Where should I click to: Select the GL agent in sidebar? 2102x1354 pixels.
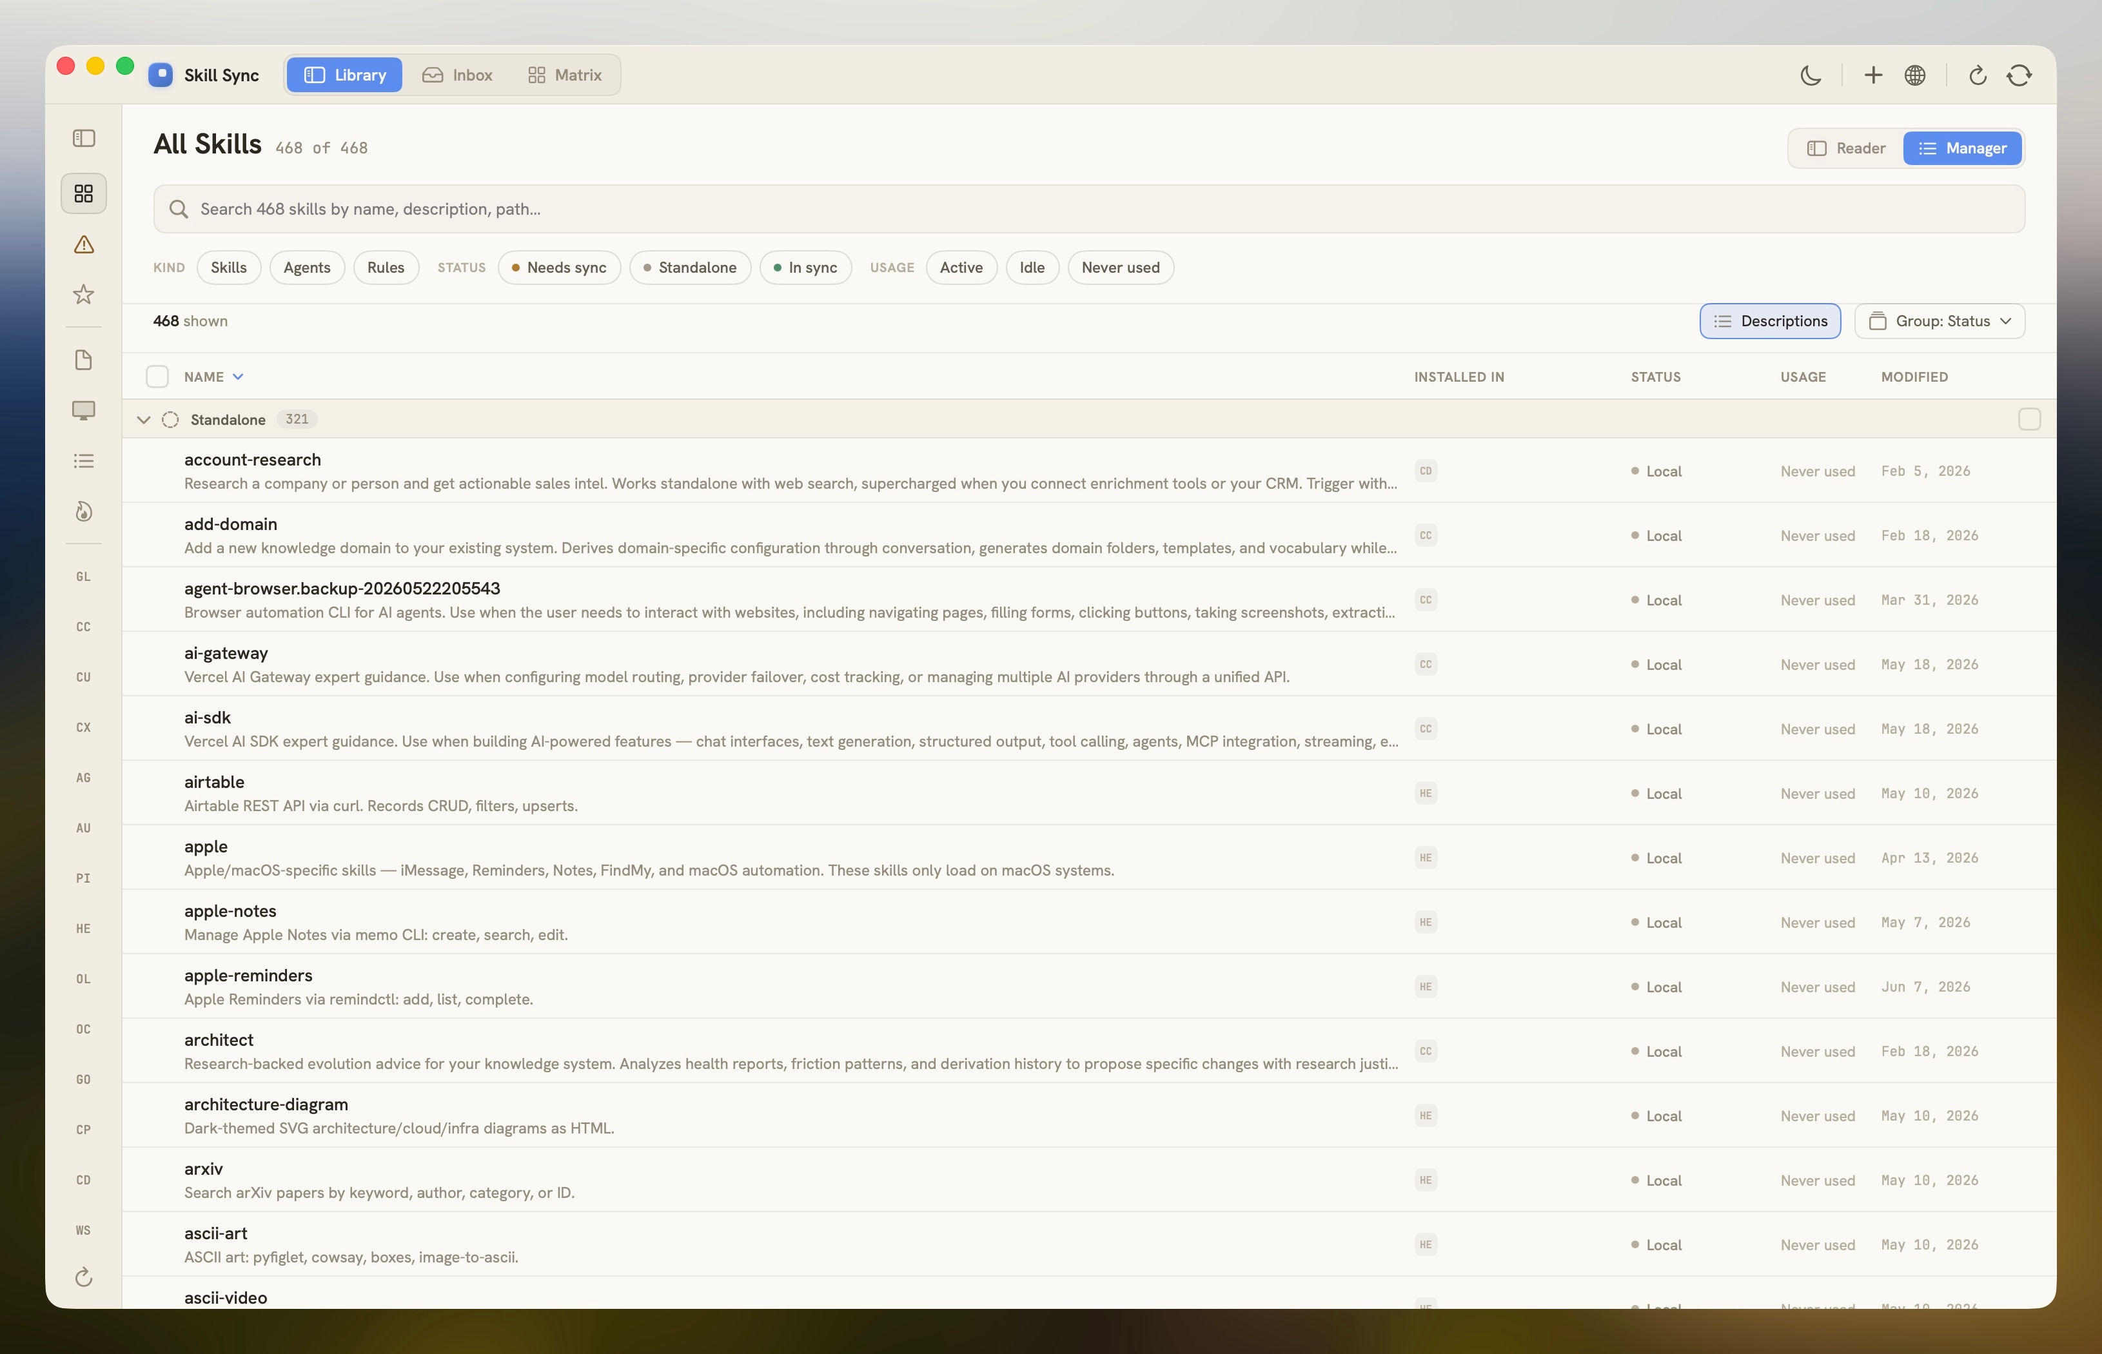84,577
